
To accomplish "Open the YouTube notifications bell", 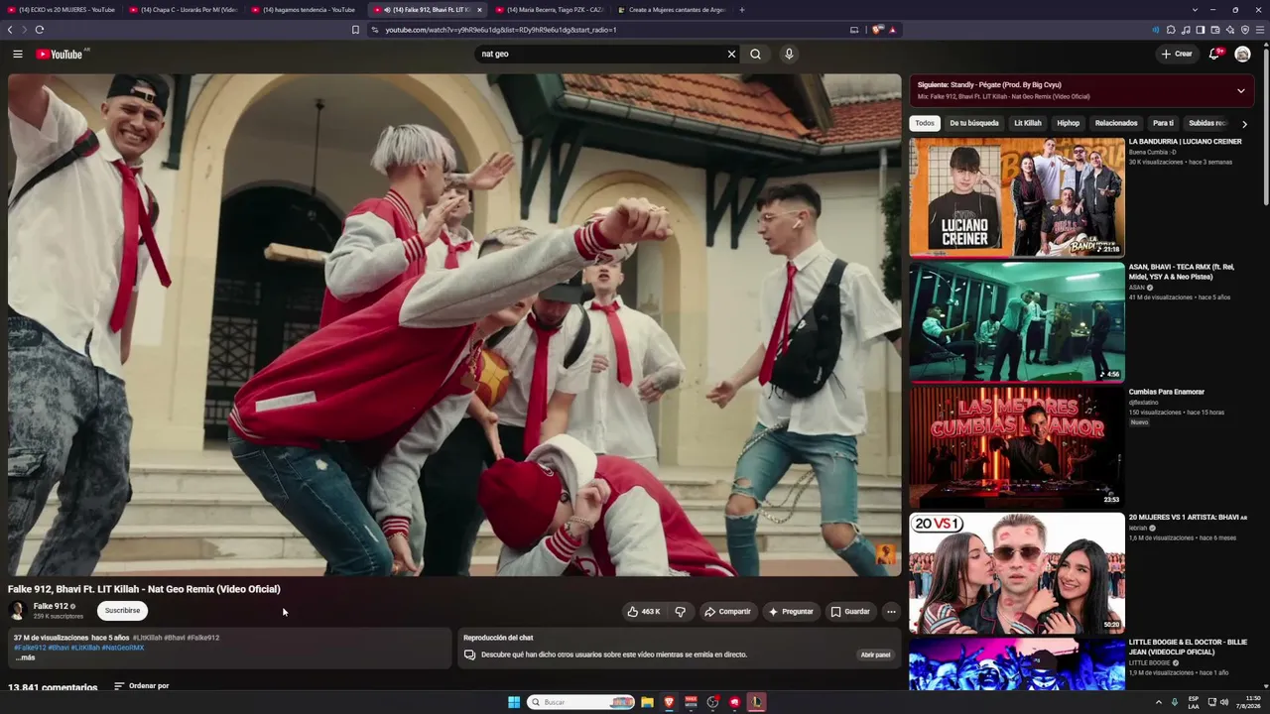I will (1214, 55).
